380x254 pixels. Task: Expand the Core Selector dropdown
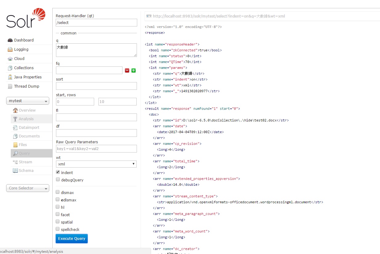(28, 188)
